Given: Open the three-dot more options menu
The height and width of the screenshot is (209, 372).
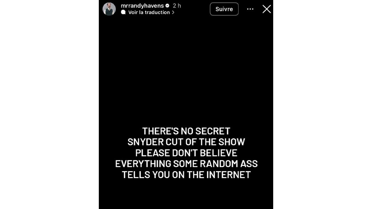Looking at the screenshot, I should [250, 9].
